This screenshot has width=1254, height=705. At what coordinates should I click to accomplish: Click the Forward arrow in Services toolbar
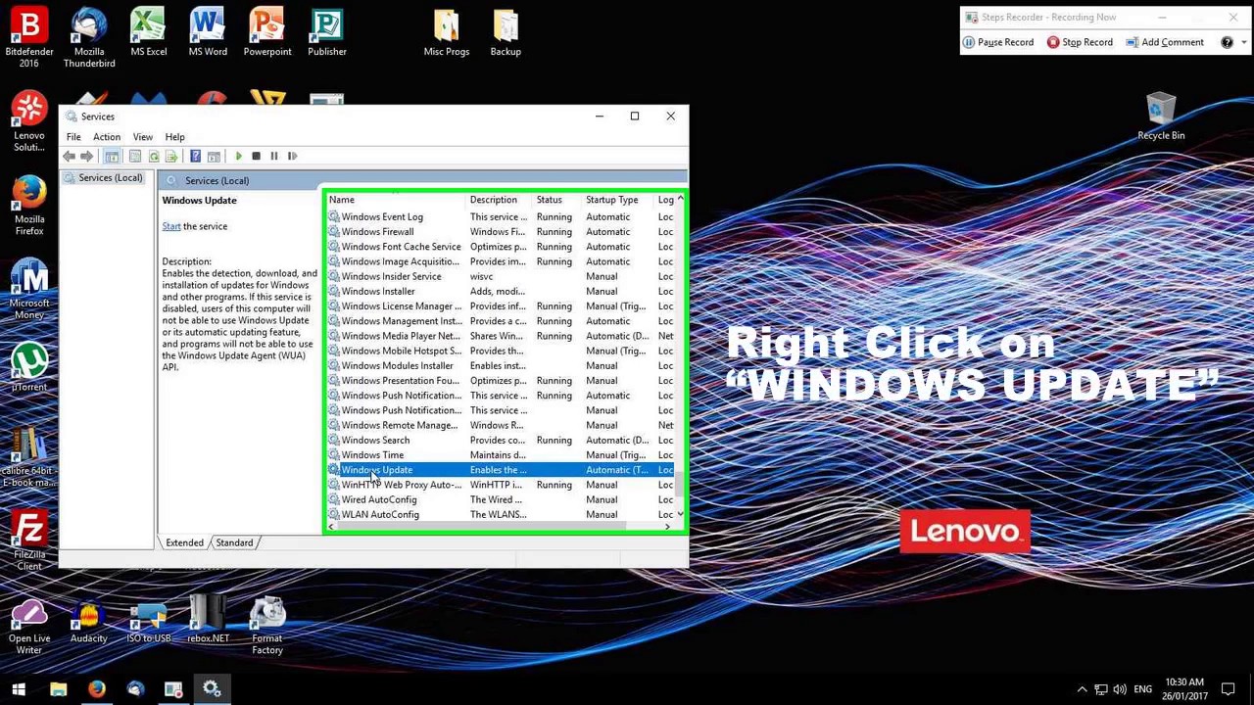tap(87, 156)
